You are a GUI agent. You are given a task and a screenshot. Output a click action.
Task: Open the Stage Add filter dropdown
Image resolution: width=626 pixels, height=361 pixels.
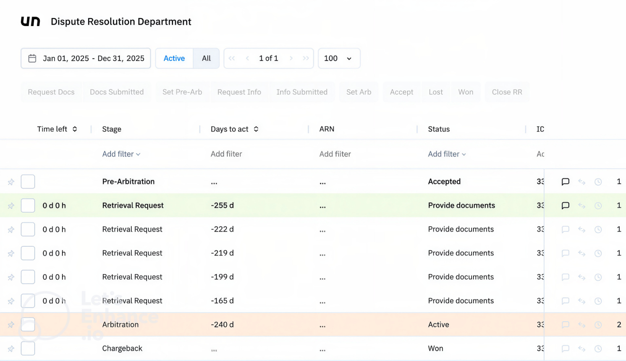[121, 154]
